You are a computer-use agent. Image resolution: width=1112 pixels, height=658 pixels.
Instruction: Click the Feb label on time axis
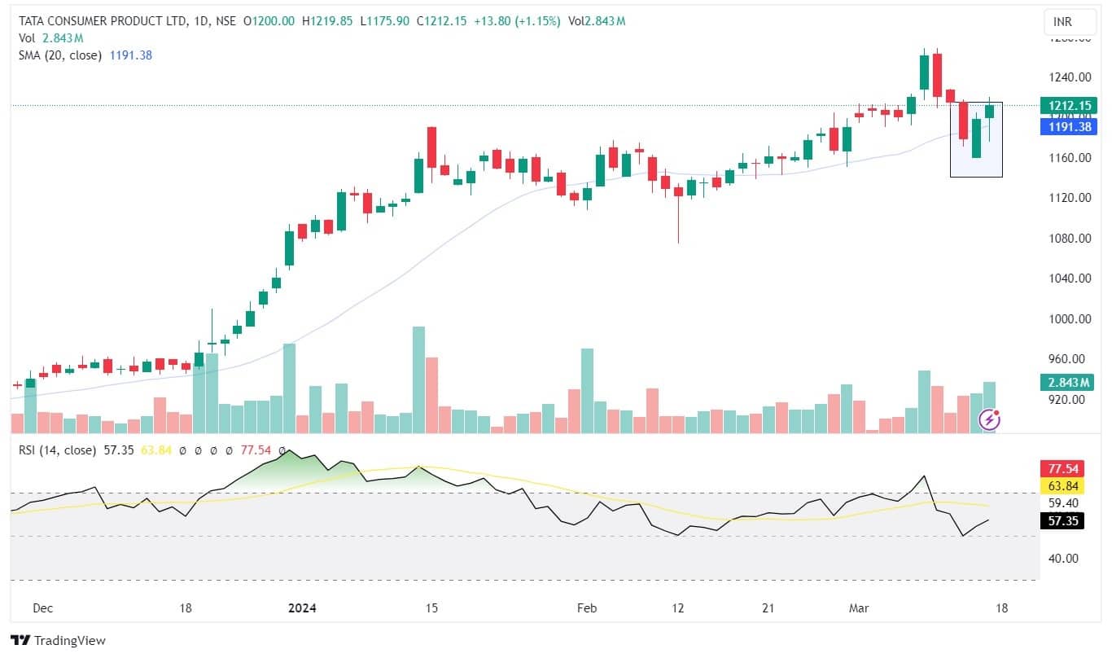(x=586, y=608)
